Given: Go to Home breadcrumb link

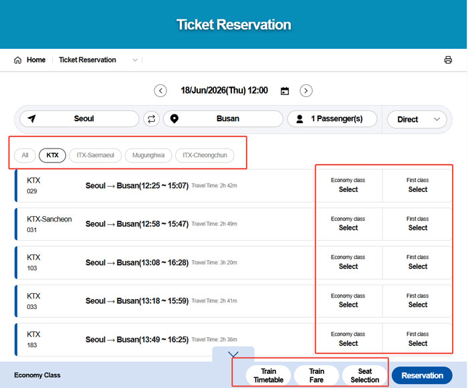Looking at the screenshot, I should [36, 60].
